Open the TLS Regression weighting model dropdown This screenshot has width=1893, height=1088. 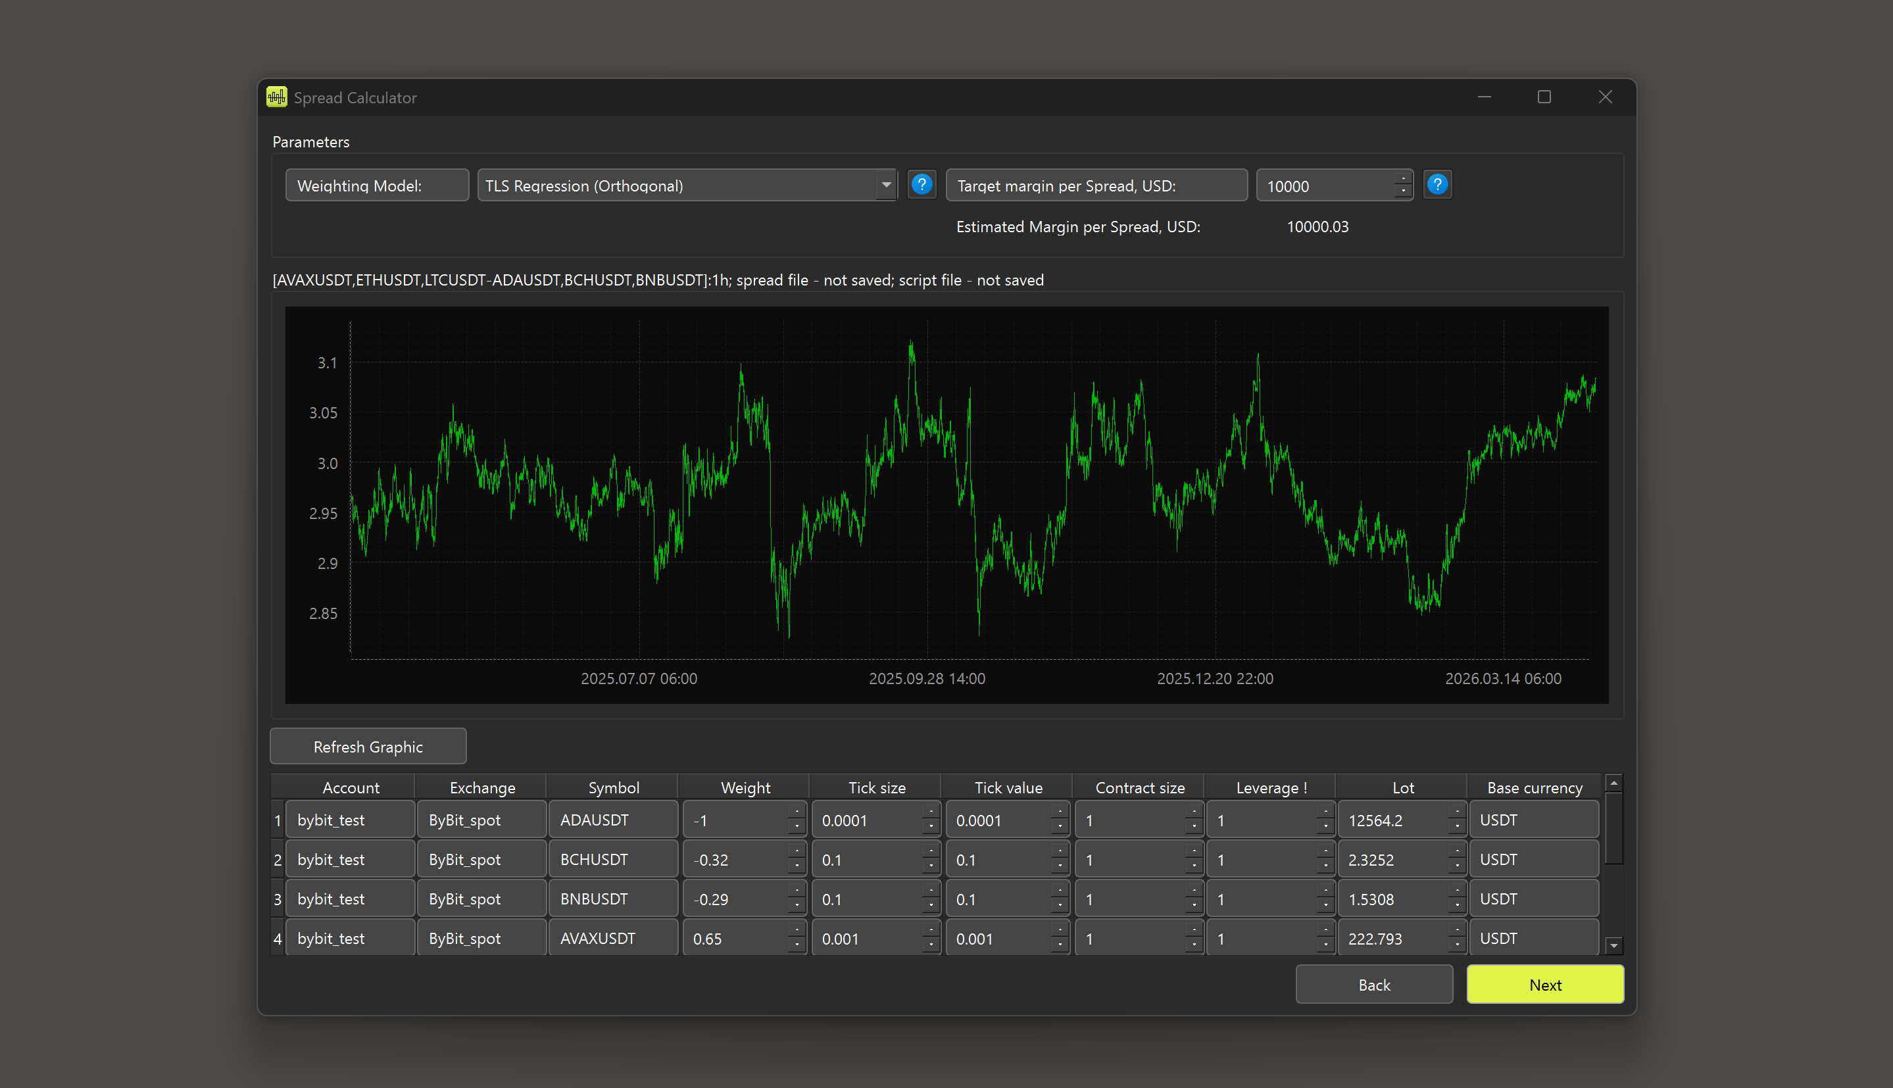click(x=886, y=185)
